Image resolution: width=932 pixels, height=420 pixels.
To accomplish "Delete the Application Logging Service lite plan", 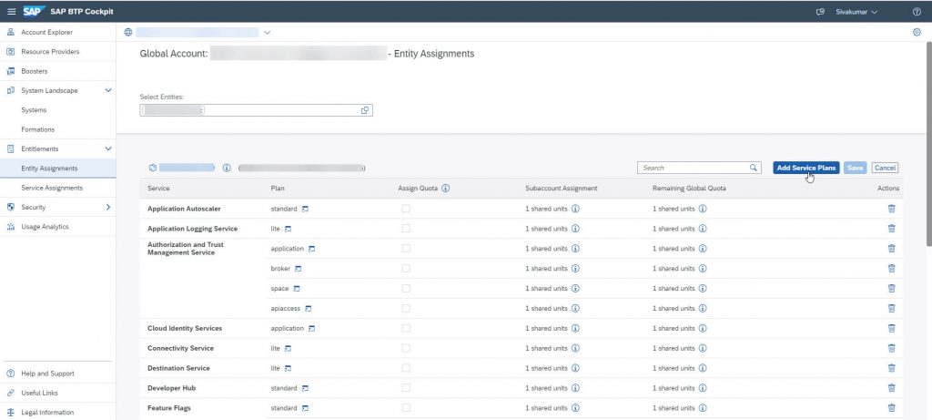I will coord(892,229).
